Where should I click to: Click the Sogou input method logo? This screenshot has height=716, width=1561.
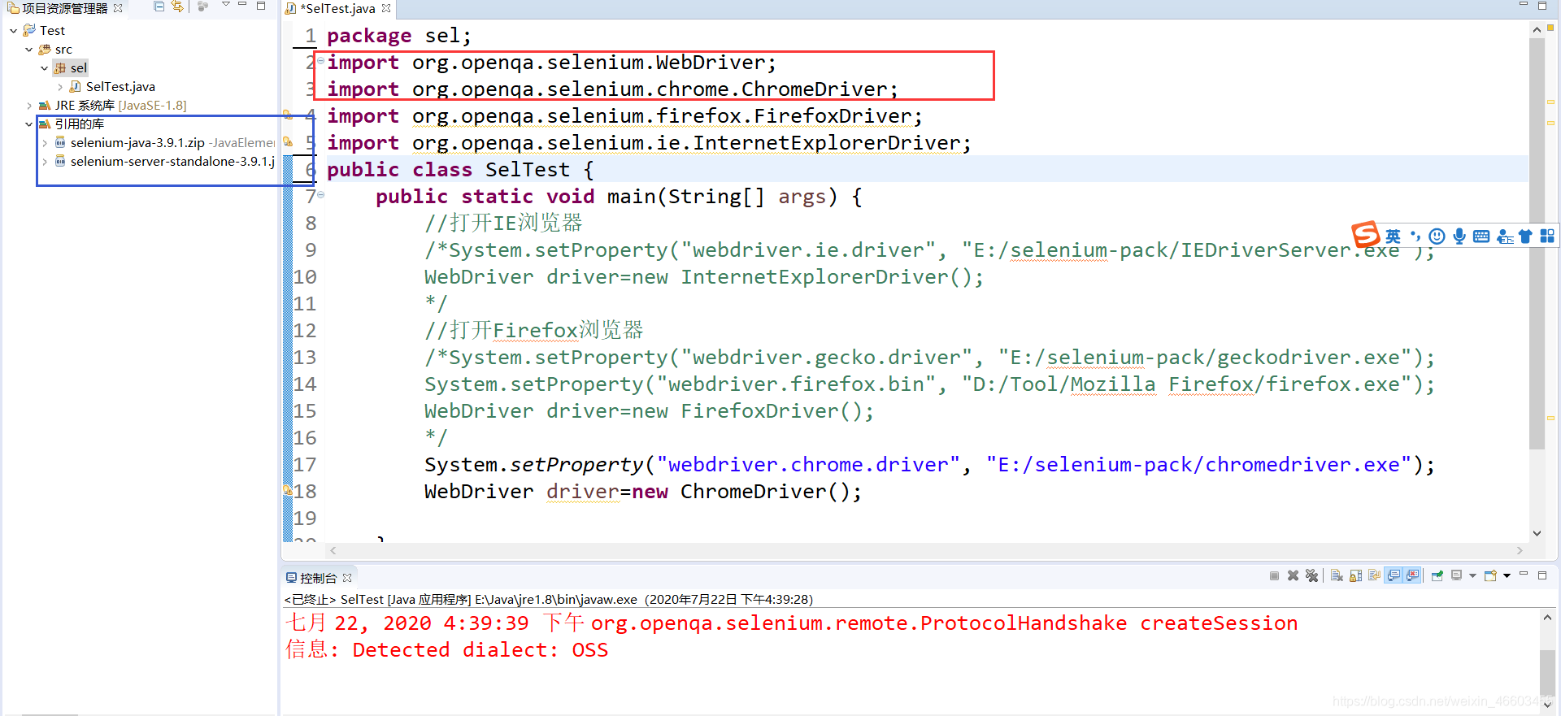(1366, 235)
